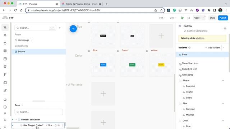This screenshot has height=129, width=230.
Task: Go to browser home page
Action: pos(21,10)
